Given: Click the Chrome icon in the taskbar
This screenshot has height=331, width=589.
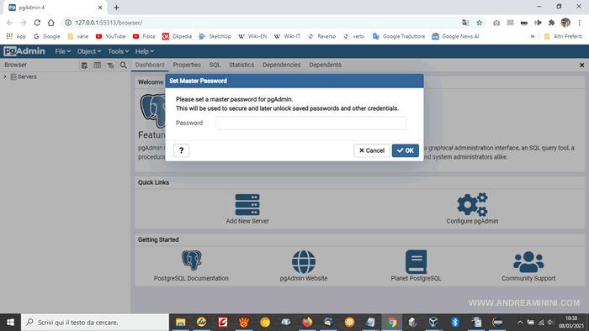Looking at the screenshot, I should click(391, 323).
